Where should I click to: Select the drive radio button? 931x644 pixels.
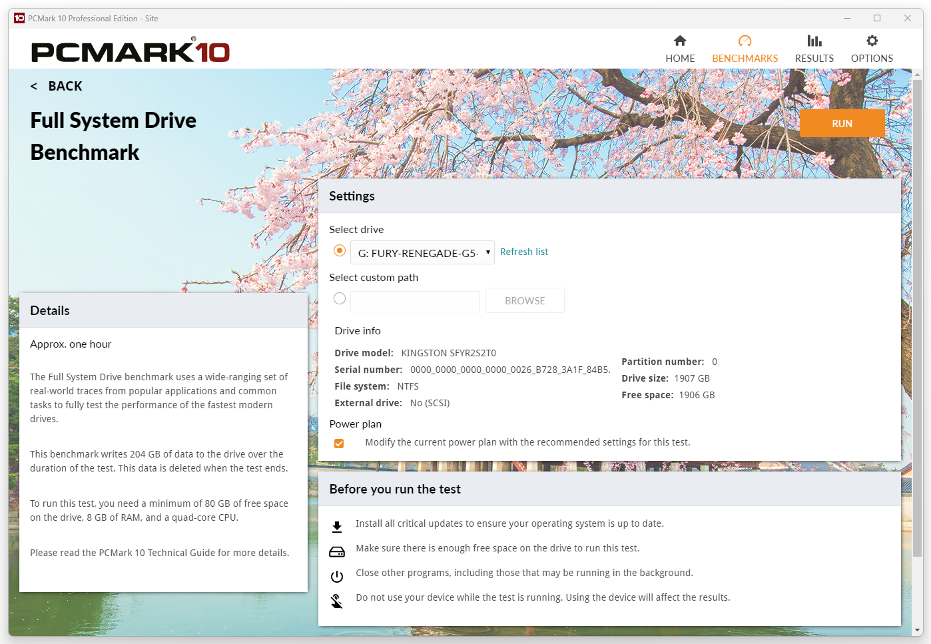(340, 251)
